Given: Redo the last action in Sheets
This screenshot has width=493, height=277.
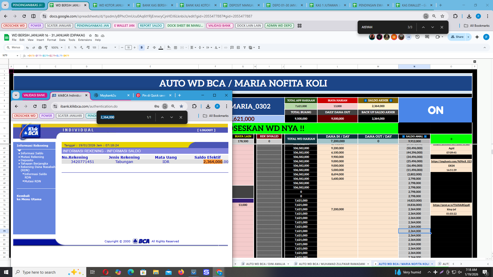Looking at the screenshot, I should point(34,47).
